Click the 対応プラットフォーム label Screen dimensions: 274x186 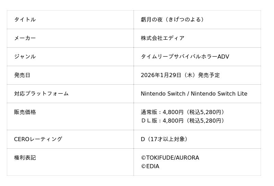coord(41,94)
